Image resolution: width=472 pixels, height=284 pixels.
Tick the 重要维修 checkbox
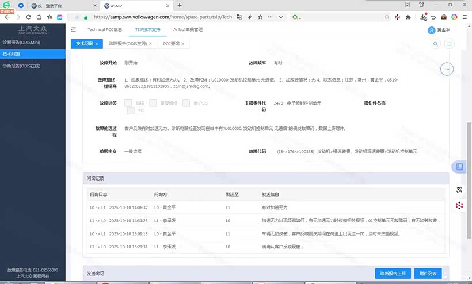(x=153, y=103)
